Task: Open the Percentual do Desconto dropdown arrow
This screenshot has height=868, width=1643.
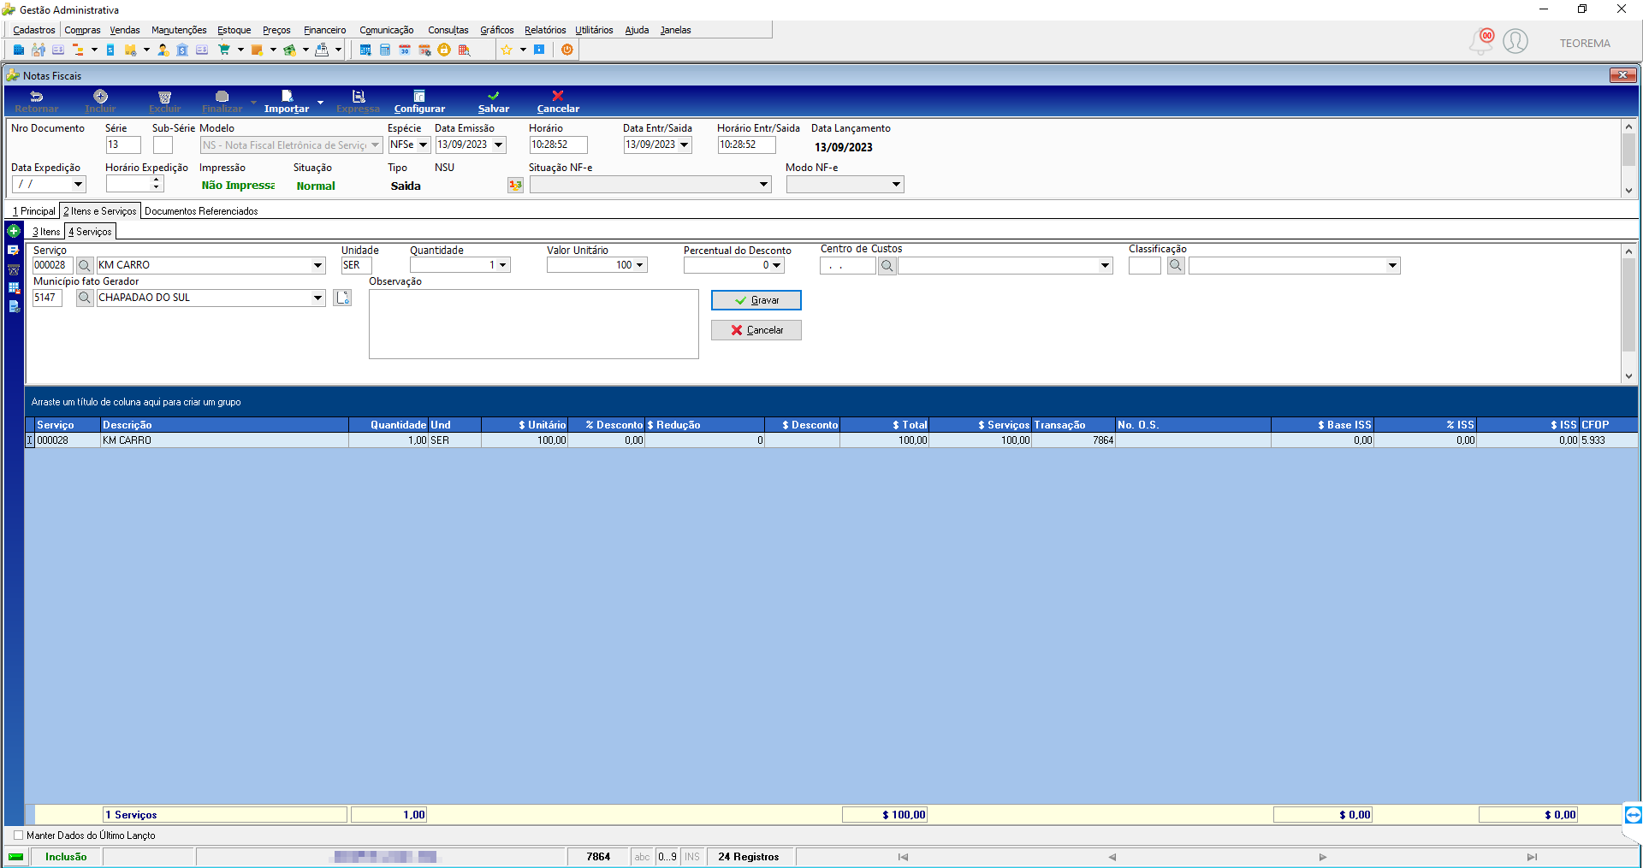Action: pos(776,265)
